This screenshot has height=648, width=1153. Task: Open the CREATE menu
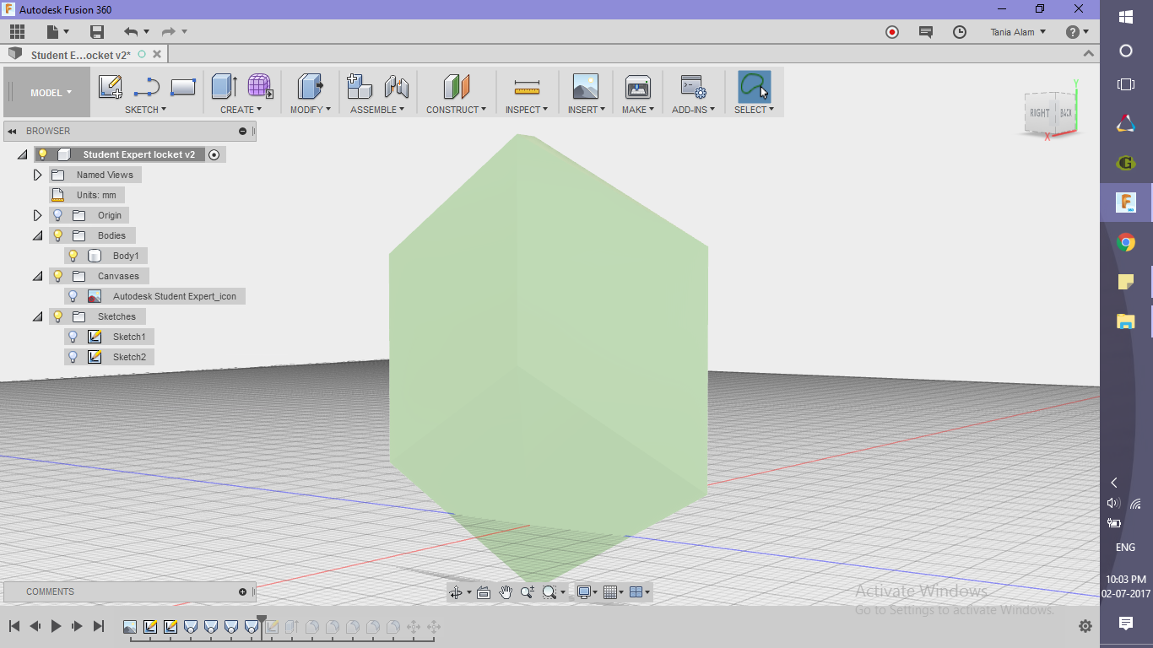pyautogui.click(x=241, y=110)
